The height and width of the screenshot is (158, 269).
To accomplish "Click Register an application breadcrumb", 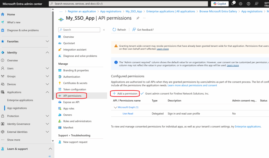I will 82,11.
